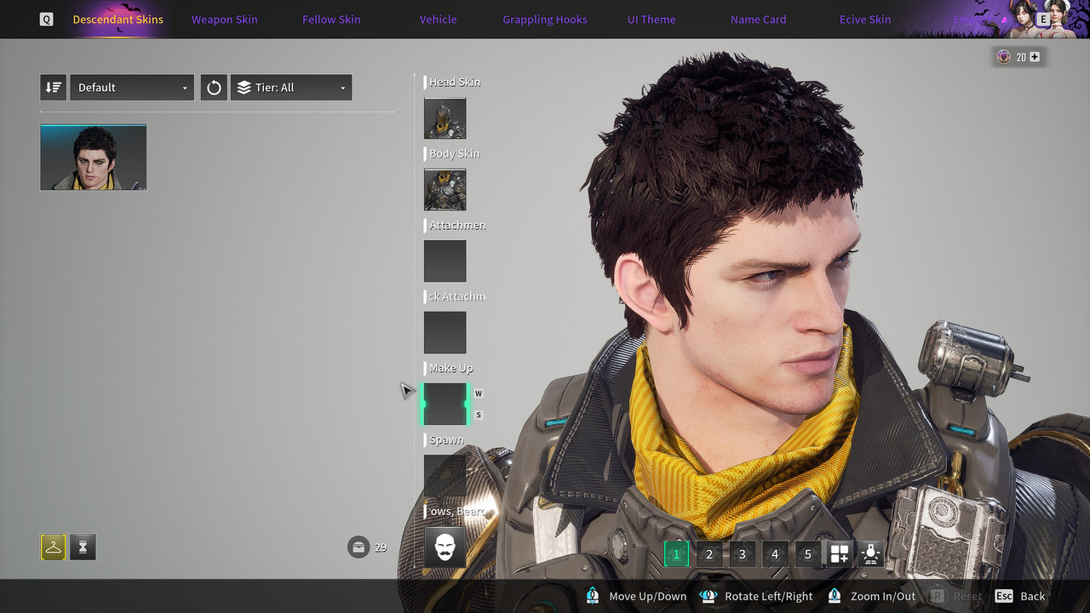Open the Tier: All filter dropdown

[x=291, y=87]
